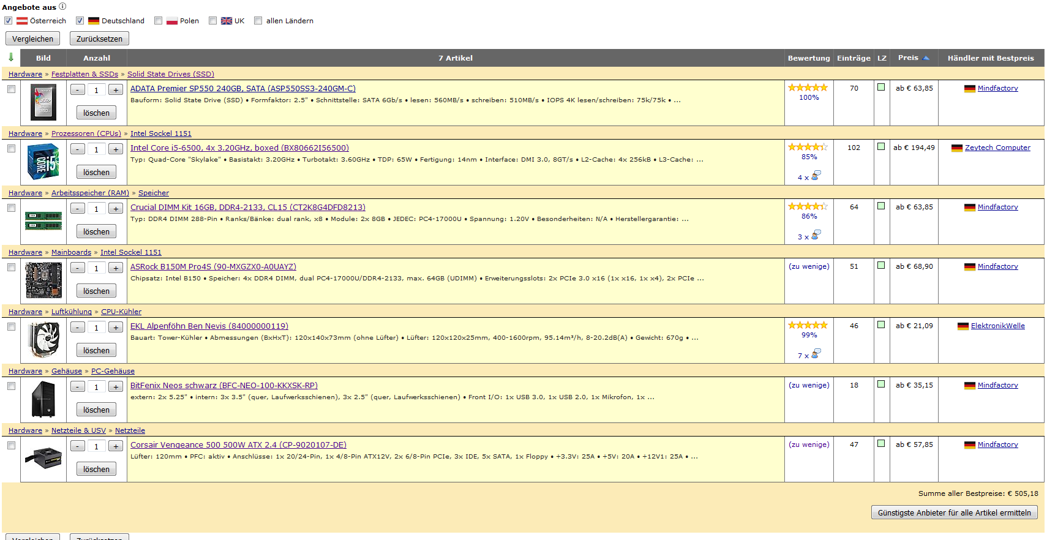This screenshot has height=540, width=1047.
Task: Open the Corsair power supply thumbnail
Action: click(x=43, y=458)
